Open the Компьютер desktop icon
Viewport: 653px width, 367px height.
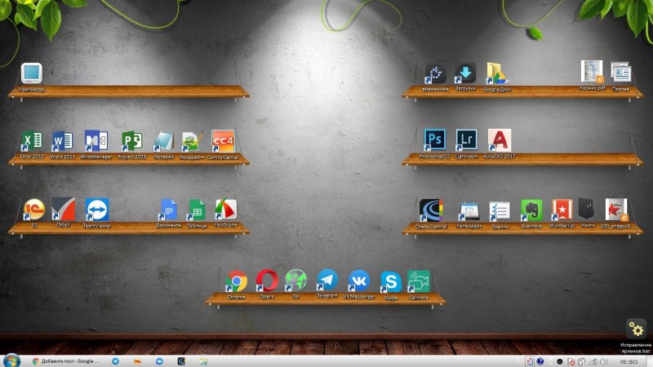31,73
